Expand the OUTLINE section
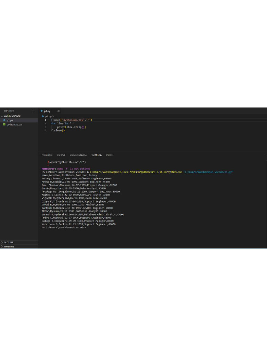 [8, 242]
